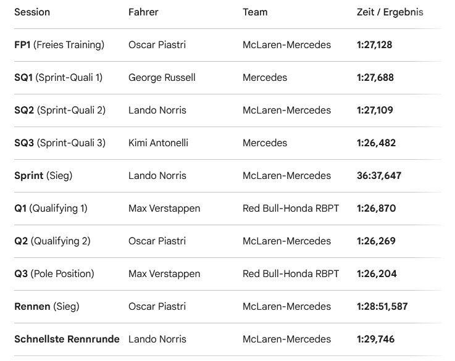Select the FP1 (Freies Training) cell

[x=59, y=45]
